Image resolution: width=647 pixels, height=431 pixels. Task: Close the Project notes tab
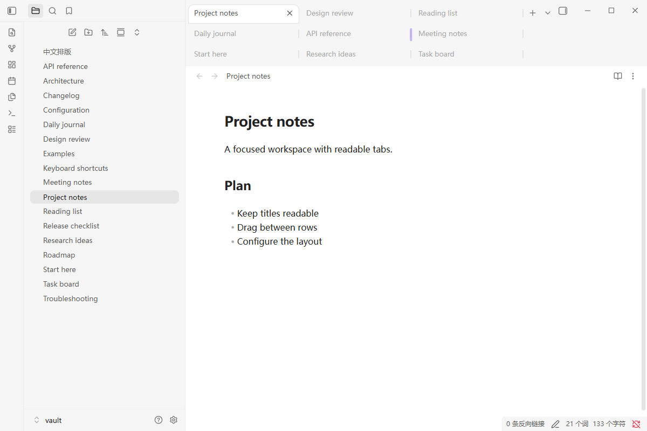290,13
